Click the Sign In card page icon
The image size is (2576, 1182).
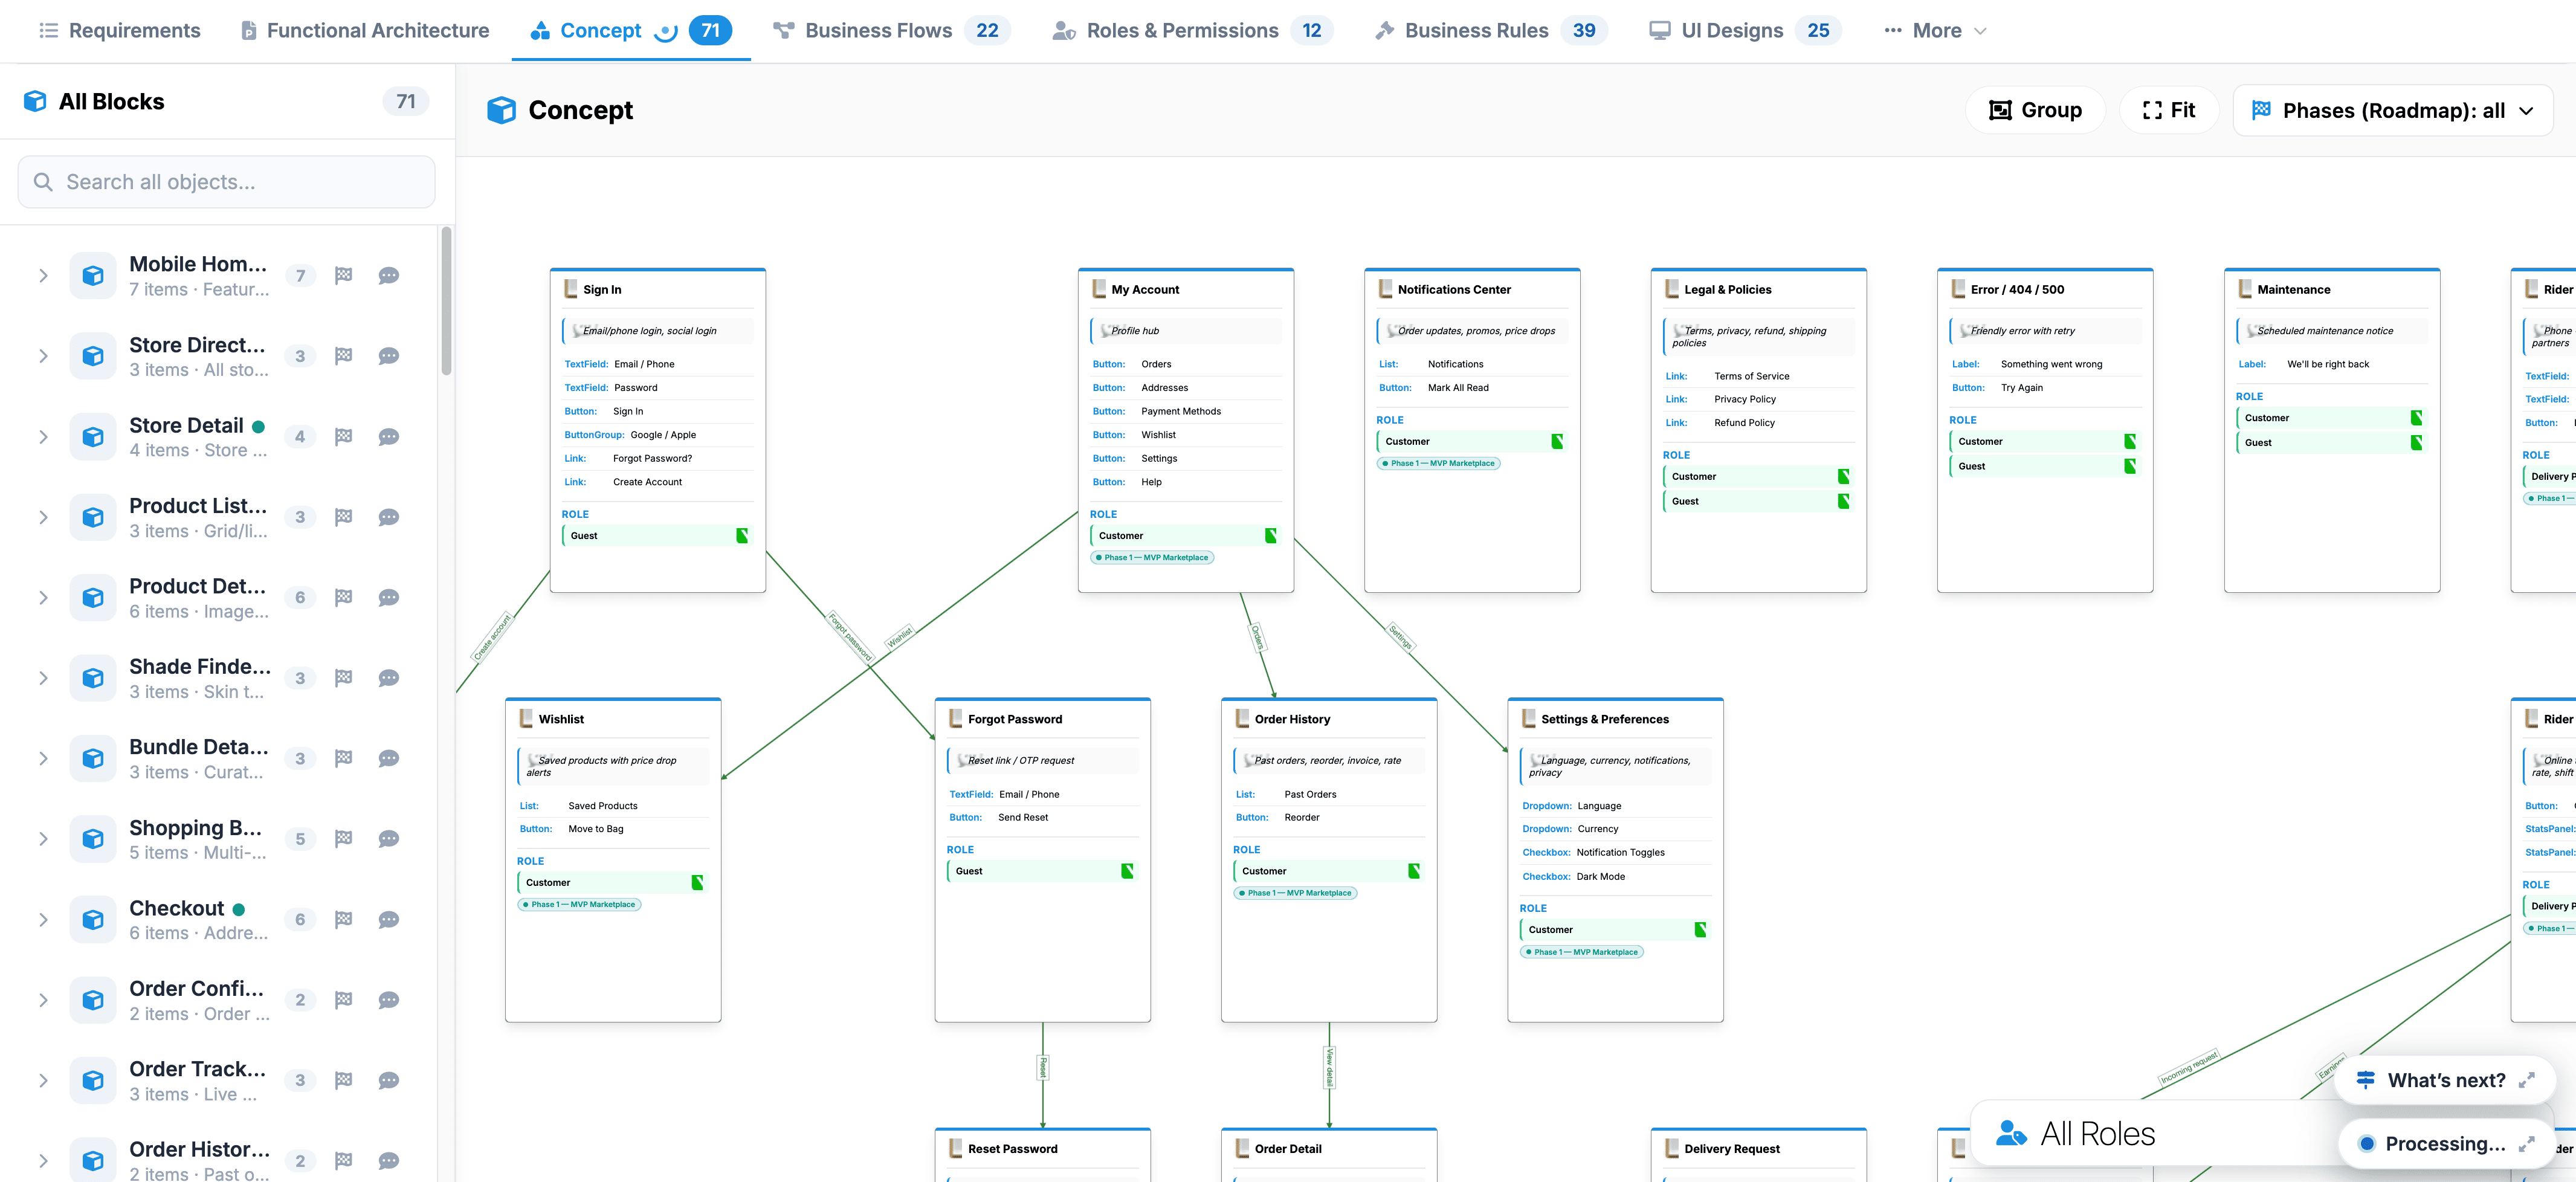pos(571,289)
